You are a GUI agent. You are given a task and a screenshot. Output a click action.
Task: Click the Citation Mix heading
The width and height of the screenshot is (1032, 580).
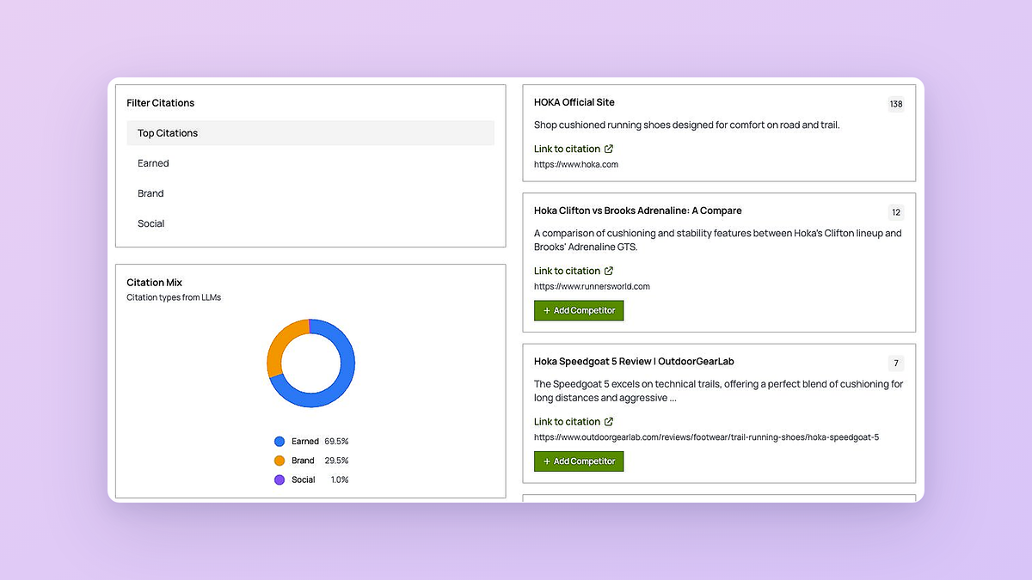tap(154, 283)
